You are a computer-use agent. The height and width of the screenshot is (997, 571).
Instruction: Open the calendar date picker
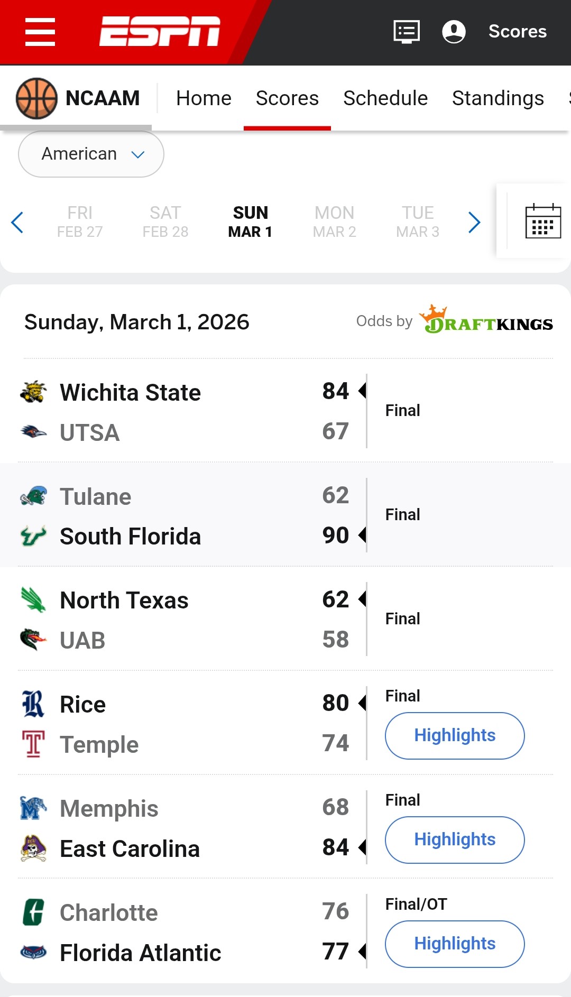coord(543,221)
